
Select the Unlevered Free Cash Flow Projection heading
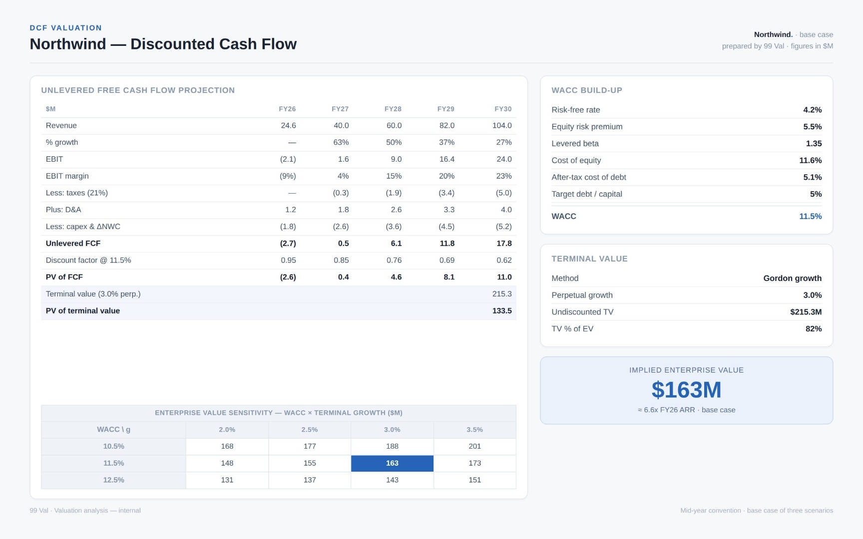[x=138, y=90]
